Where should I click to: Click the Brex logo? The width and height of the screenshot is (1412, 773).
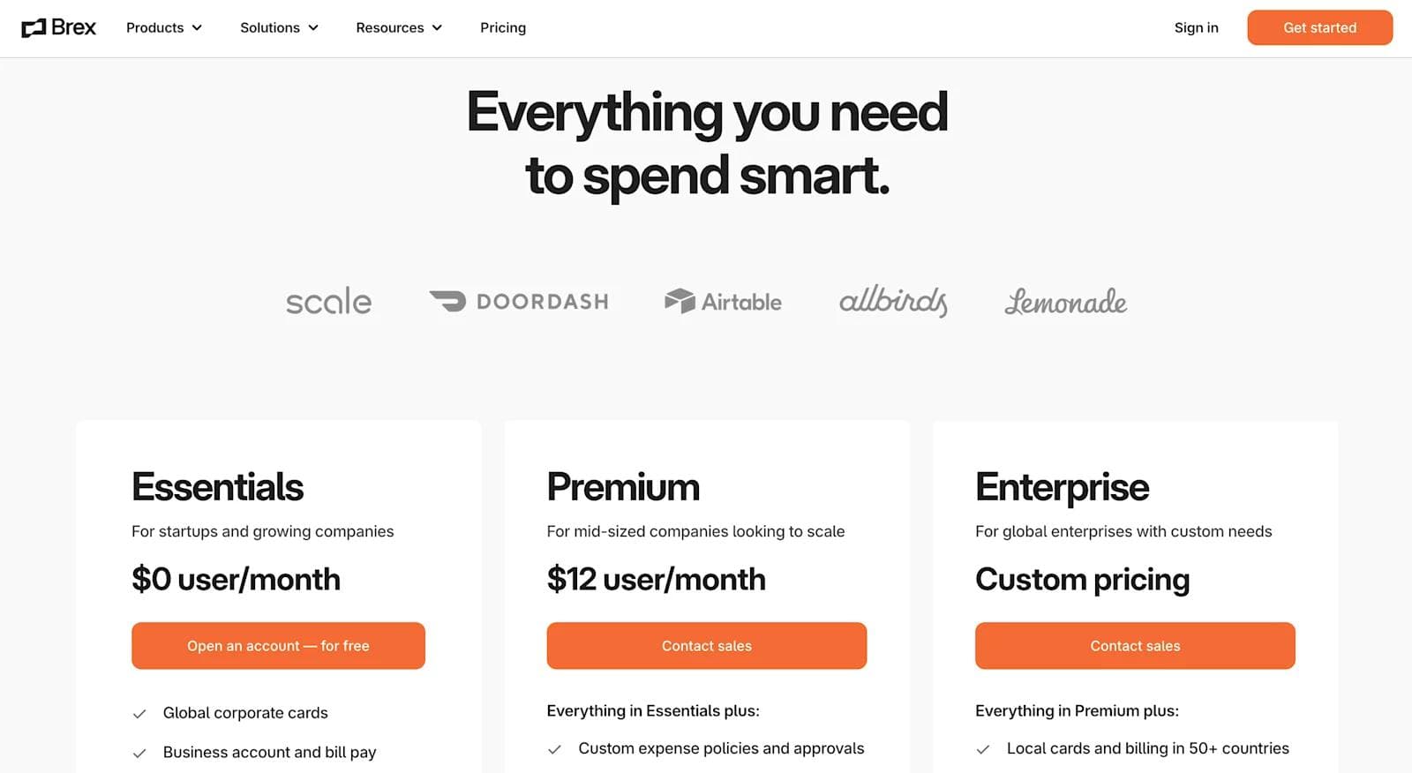(x=58, y=27)
